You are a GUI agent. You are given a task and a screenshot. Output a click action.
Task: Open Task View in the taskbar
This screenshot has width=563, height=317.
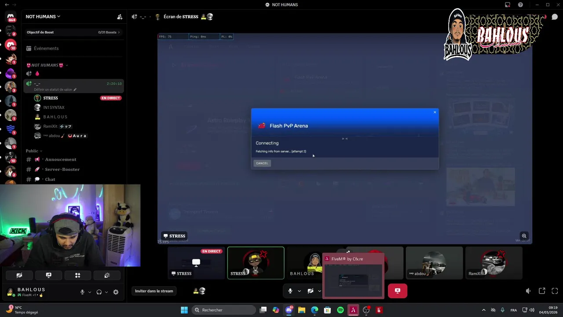263,310
